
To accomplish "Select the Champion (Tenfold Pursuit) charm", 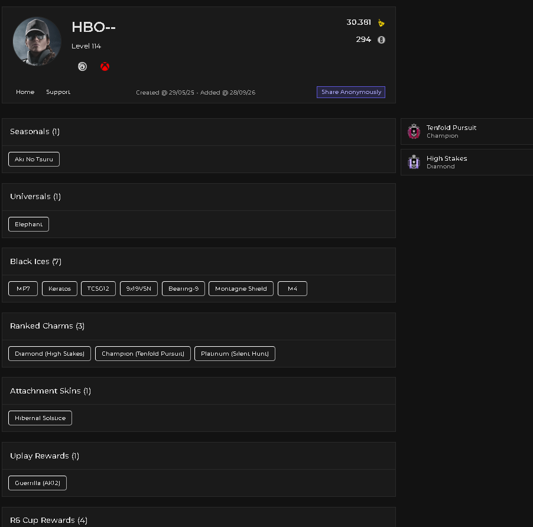I will click(143, 354).
